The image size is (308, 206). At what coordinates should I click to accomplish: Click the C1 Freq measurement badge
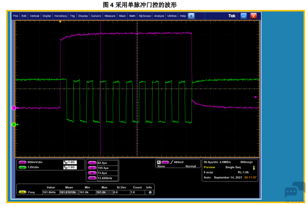22,192
